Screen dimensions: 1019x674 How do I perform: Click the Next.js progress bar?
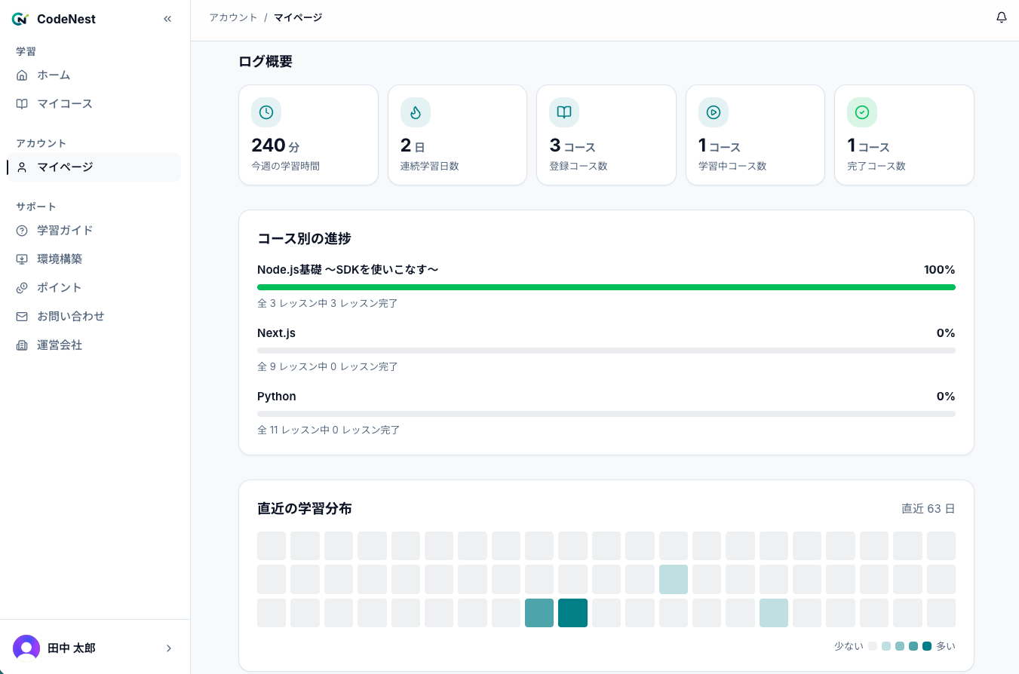[606, 351]
